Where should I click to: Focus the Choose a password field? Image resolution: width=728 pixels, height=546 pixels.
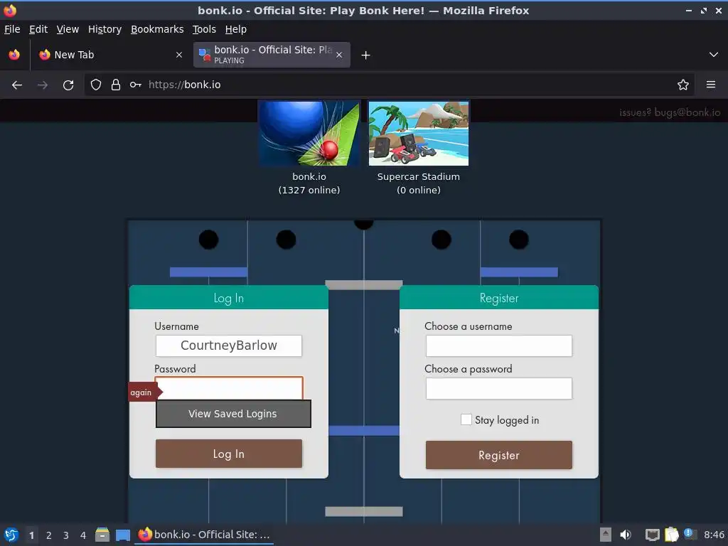pyautogui.click(x=499, y=389)
